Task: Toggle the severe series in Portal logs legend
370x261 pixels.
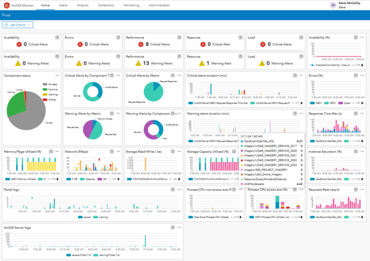Action: [x=84, y=217]
